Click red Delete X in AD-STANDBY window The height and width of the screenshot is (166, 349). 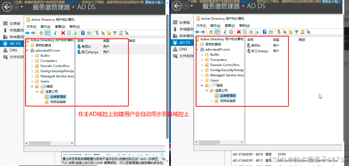coord(239,32)
